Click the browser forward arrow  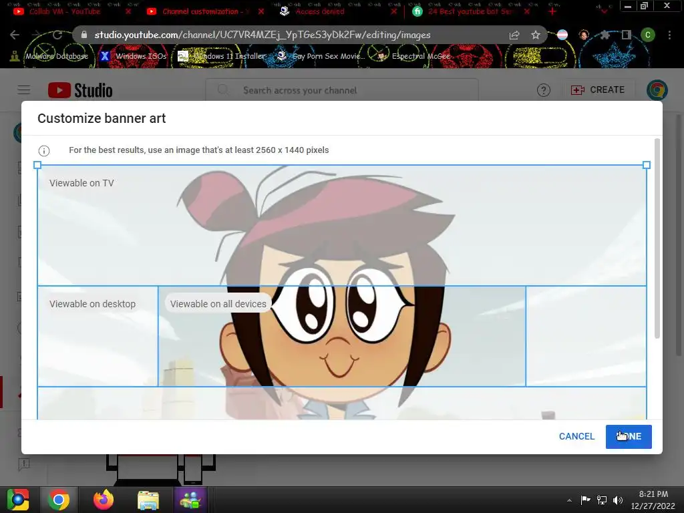click(36, 35)
